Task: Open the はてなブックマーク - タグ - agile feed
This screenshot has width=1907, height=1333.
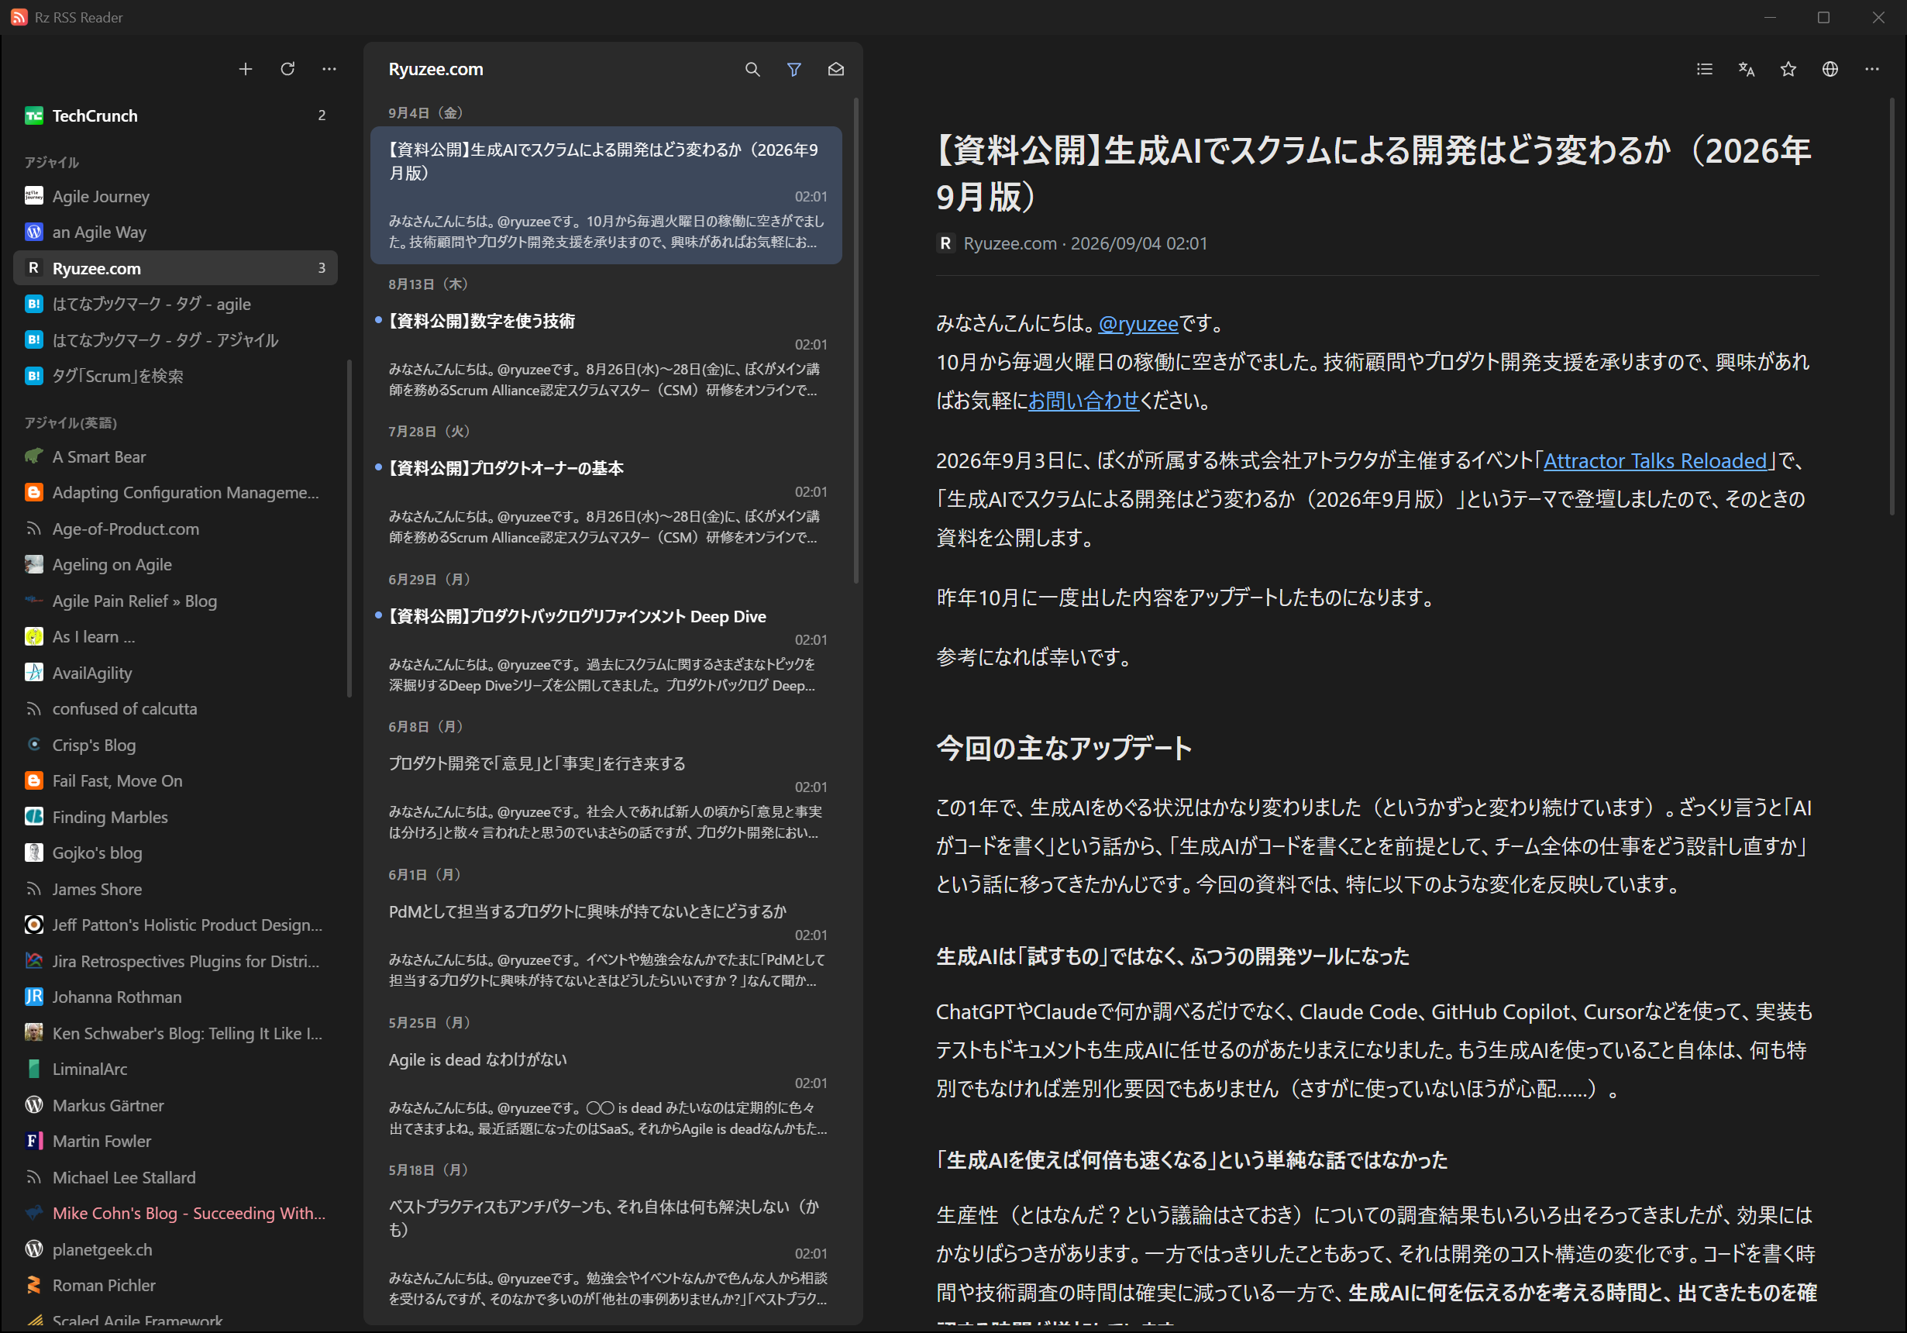Action: pos(175,304)
